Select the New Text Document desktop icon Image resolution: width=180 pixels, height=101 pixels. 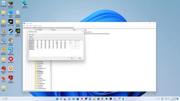[x=18, y=14]
